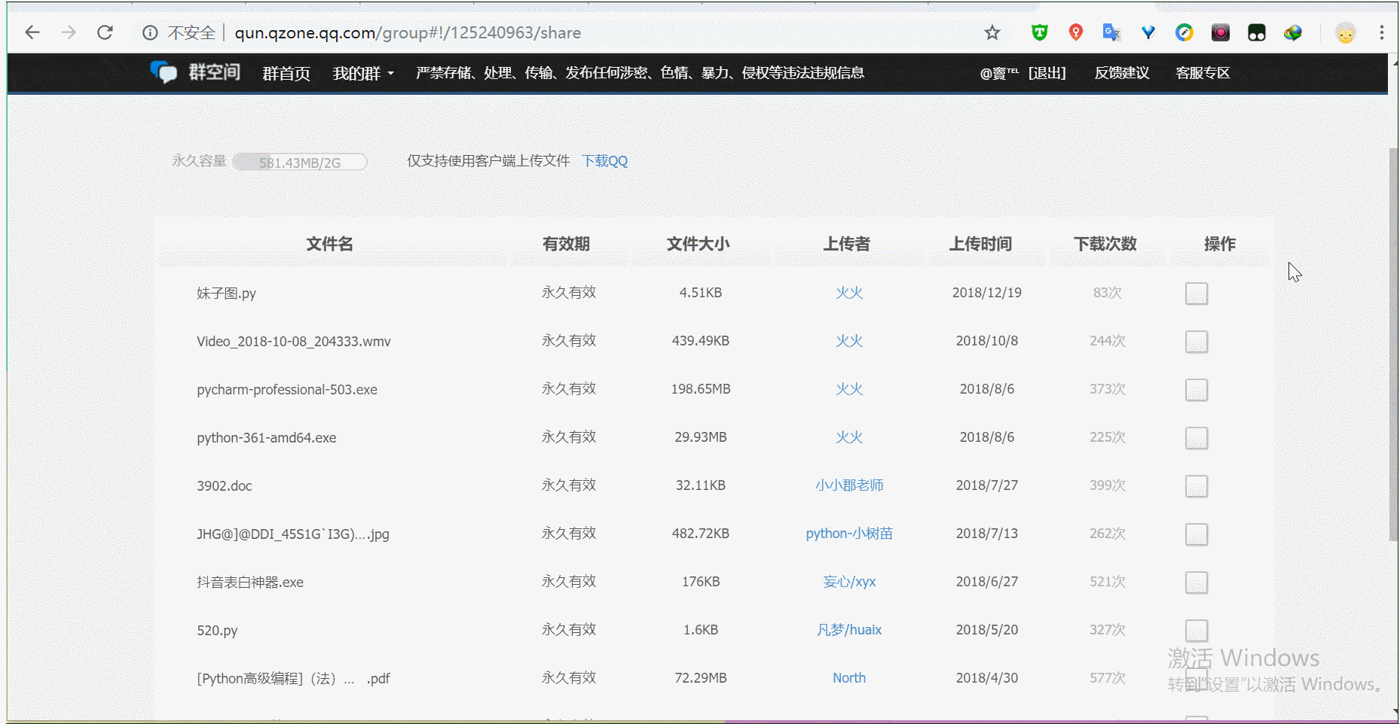Check the box for JHG@]@DDI_45S1G`I3G)....jpg
This screenshot has height=724, width=1400.
1197,534
